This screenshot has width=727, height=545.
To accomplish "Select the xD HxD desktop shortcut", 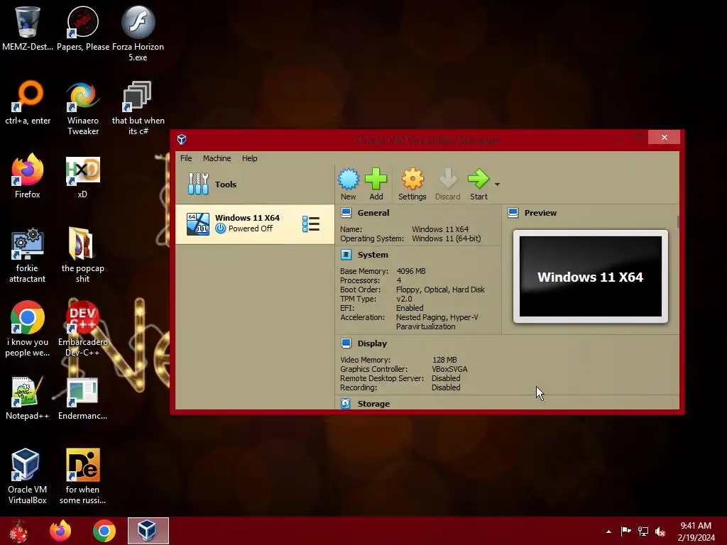I will point(82,176).
